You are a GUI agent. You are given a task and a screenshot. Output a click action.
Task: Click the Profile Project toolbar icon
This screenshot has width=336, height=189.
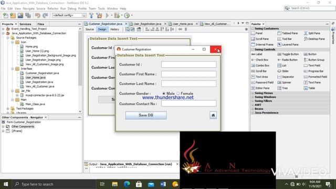[127, 15]
